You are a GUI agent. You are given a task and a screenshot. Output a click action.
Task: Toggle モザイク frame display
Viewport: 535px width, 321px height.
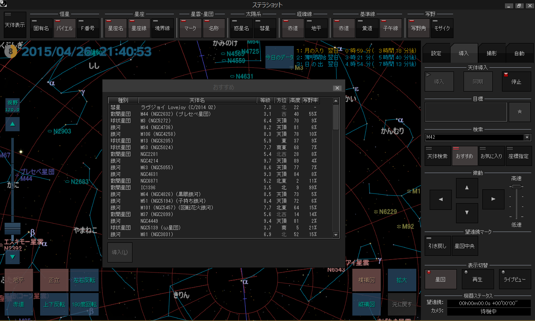pyautogui.click(x=442, y=28)
